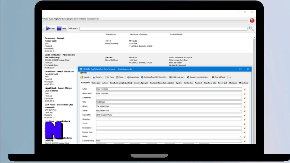Select Daft Punk - Indo Silver Club row
The width and height of the screenshot is (290, 163).
tap(60, 111)
